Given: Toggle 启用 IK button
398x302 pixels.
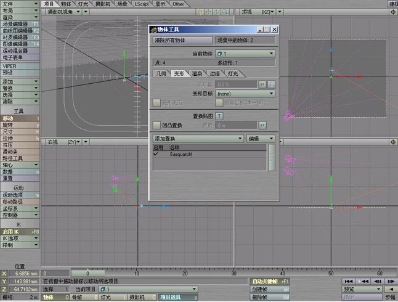Looking at the screenshot, I should (20, 232).
